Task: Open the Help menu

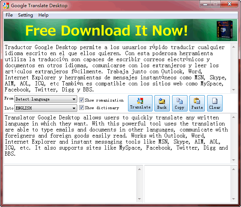Action: pyautogui.click(x=43, y=15)
